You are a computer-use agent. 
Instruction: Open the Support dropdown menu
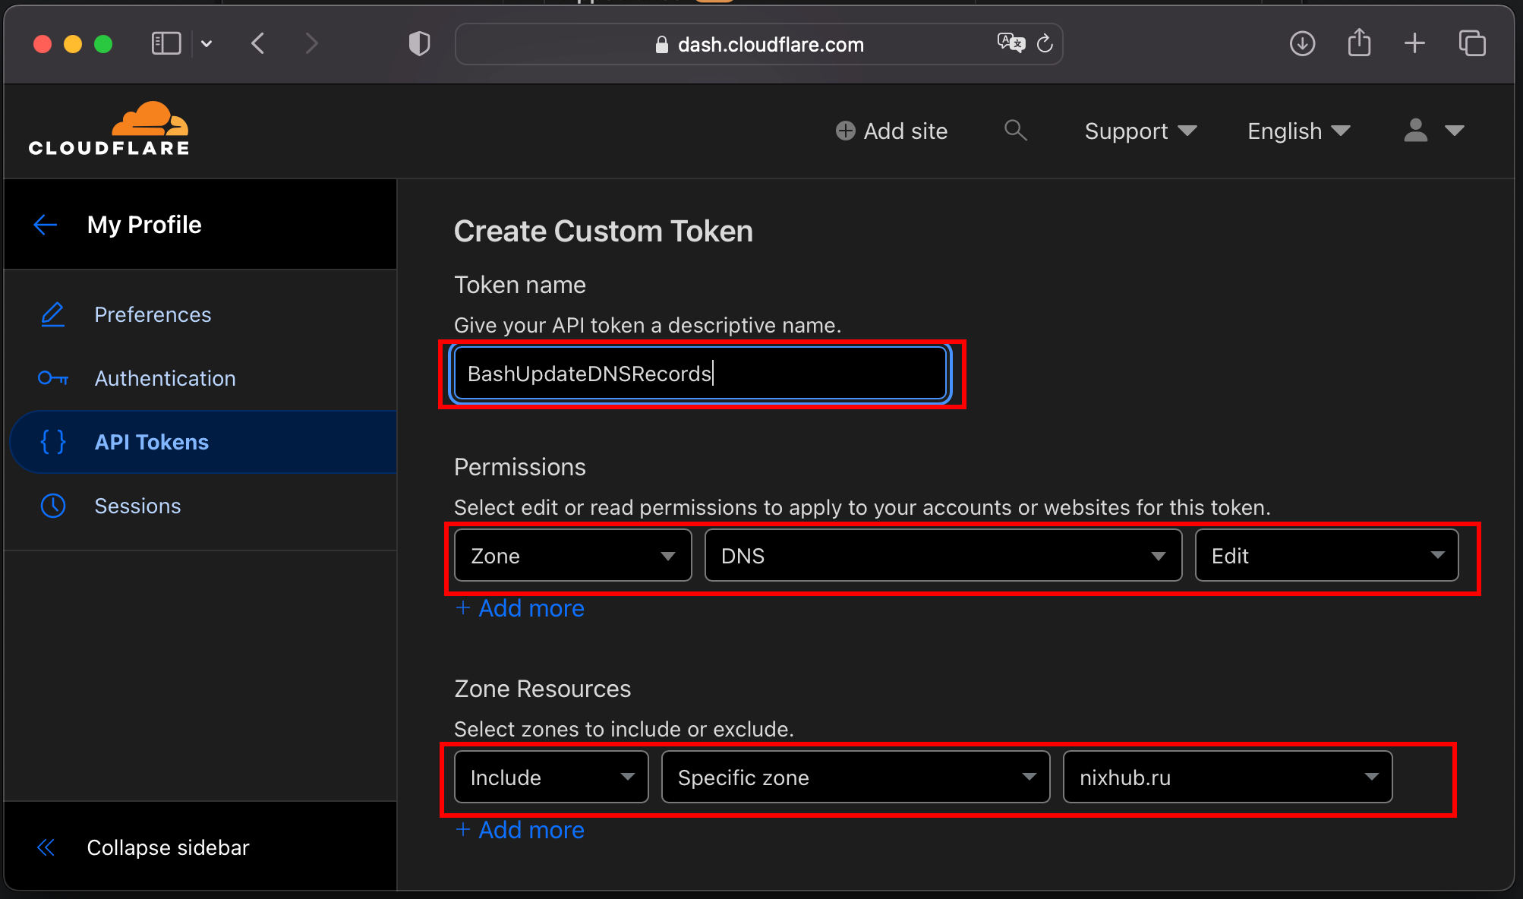tap(1139, 131)
